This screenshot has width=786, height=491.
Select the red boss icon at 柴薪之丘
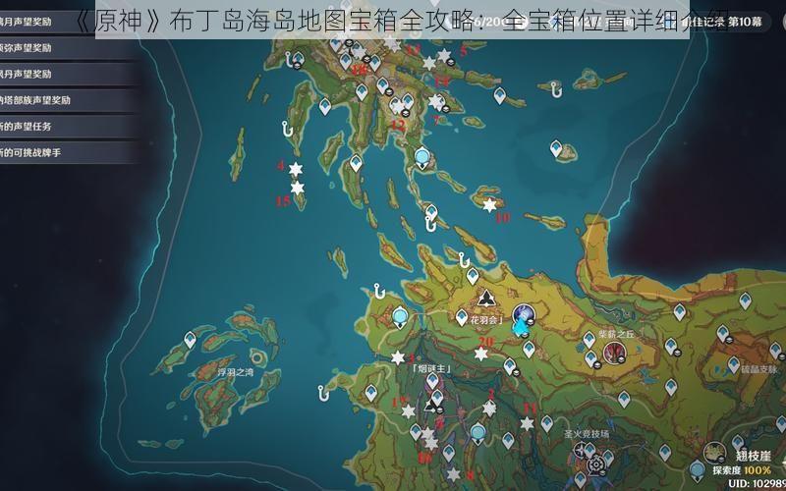tap(614, 353)
